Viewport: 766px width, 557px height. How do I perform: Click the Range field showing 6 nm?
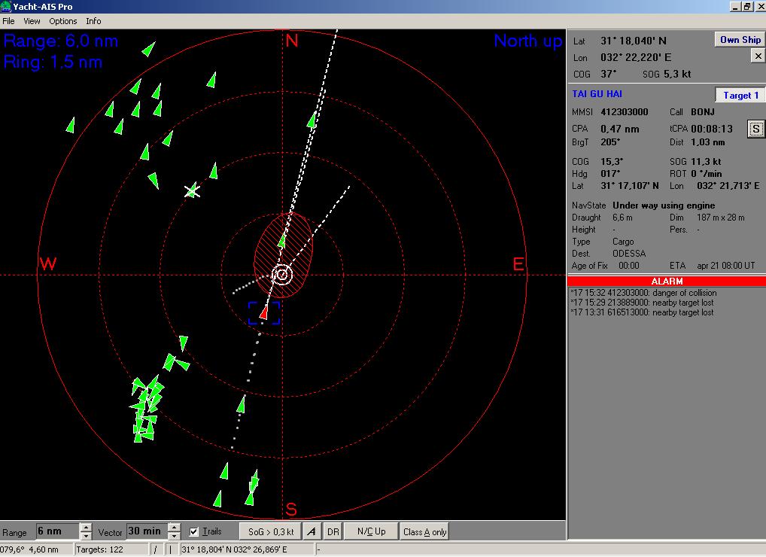click(x=58, y=531)
